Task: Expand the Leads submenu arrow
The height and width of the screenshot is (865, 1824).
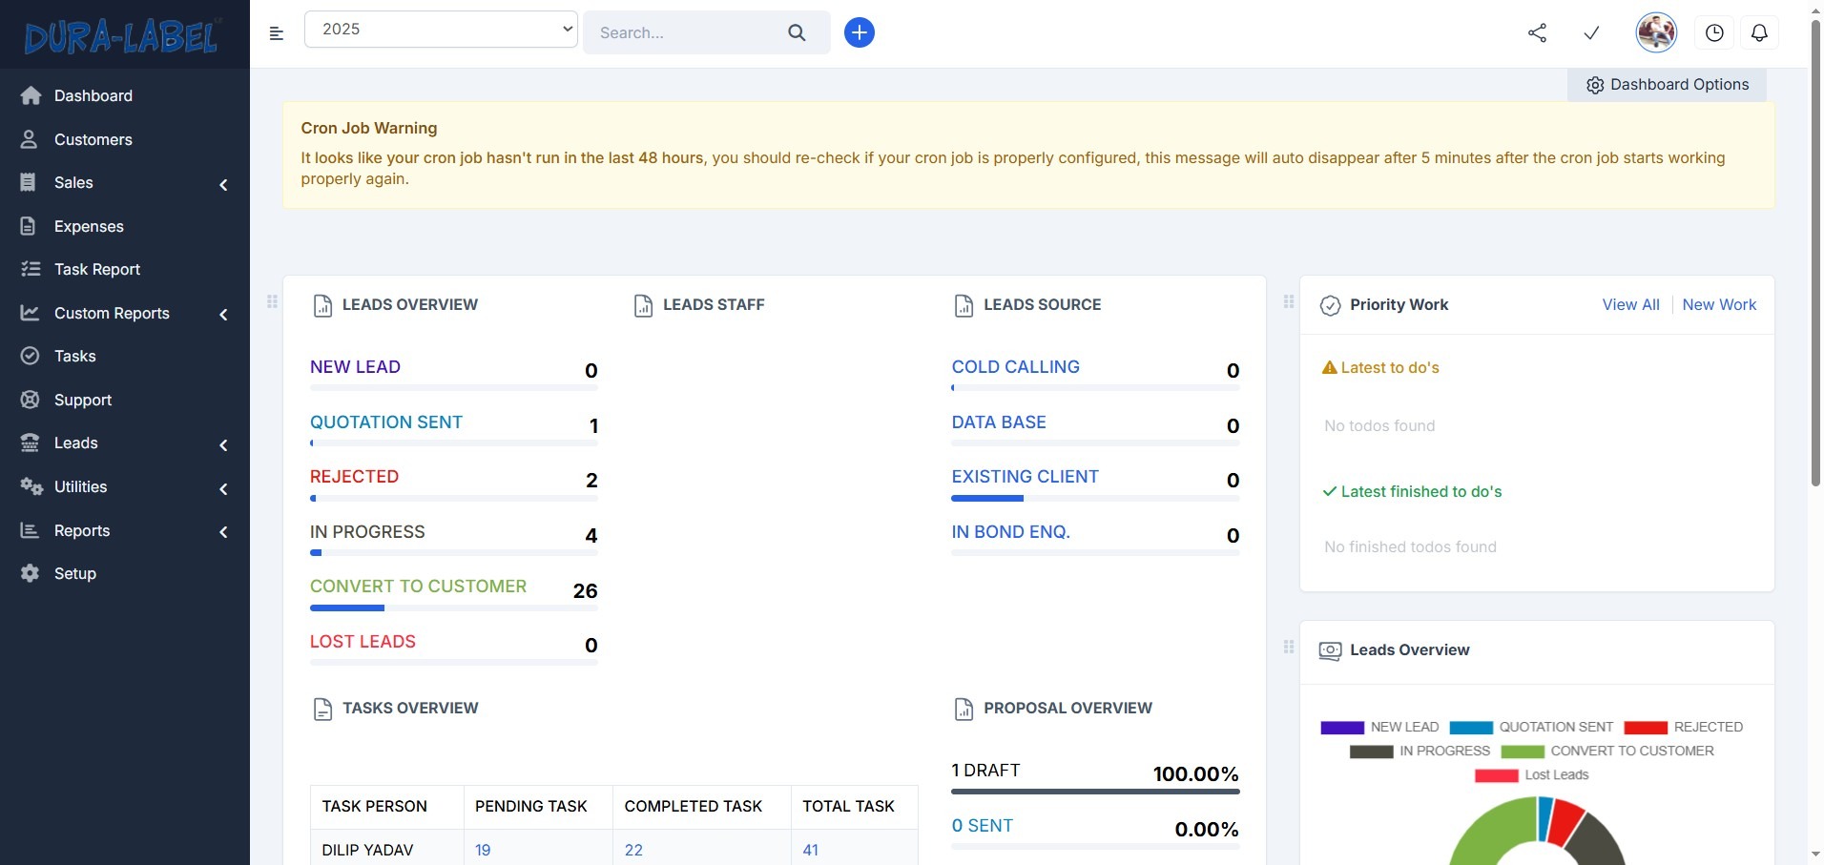Action: pos(223,445)
